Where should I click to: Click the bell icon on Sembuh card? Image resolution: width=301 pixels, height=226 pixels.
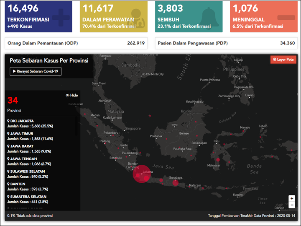[x=209, y=17]
